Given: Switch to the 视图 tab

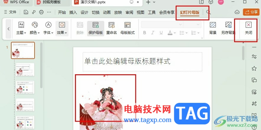Looking at the screenshot, I should pyautogui.click(x=141, y=12).
